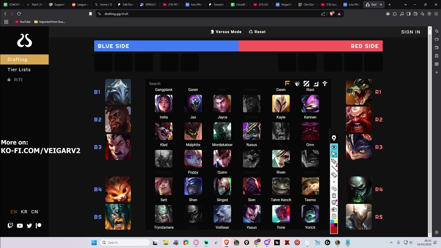The image size is (441, 248).
Task: Click the Reset button
Action: click(x=257, y=32)
